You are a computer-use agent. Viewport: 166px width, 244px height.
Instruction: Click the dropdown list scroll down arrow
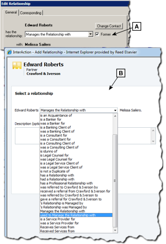115,230
